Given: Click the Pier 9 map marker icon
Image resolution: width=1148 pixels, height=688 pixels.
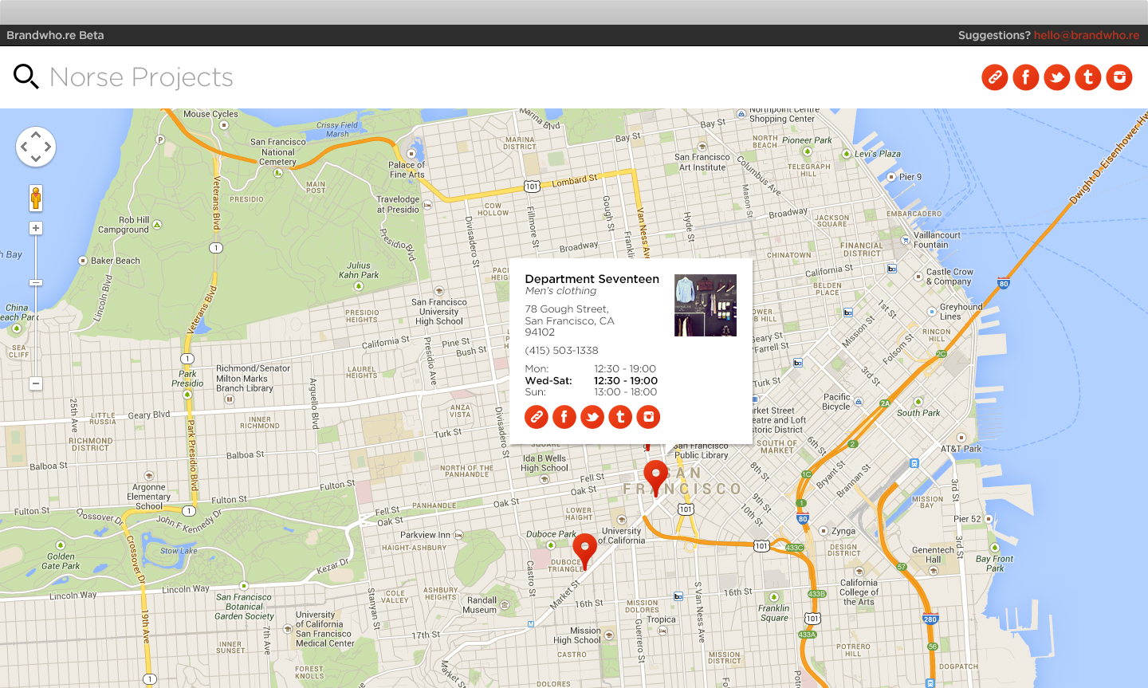Looking at the screenshot, I should point(891,177).
